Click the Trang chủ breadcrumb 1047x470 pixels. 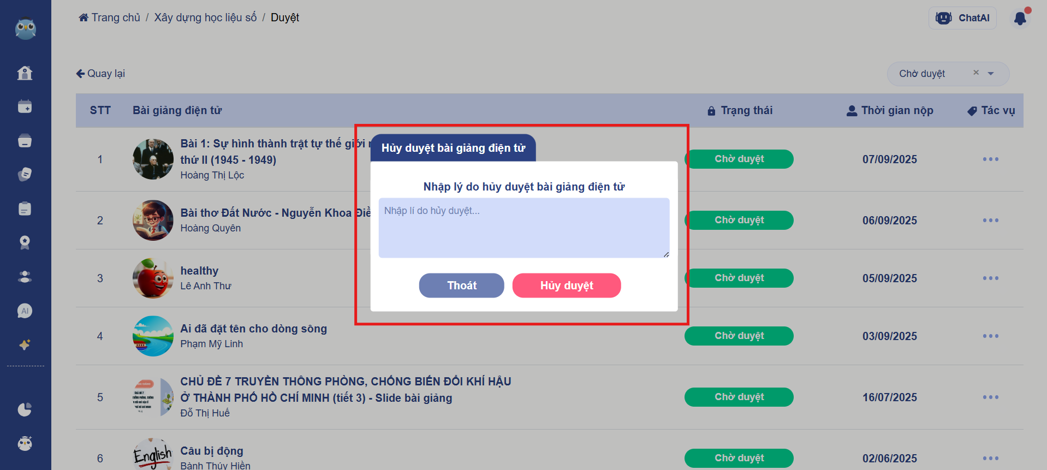click(110, 17)
